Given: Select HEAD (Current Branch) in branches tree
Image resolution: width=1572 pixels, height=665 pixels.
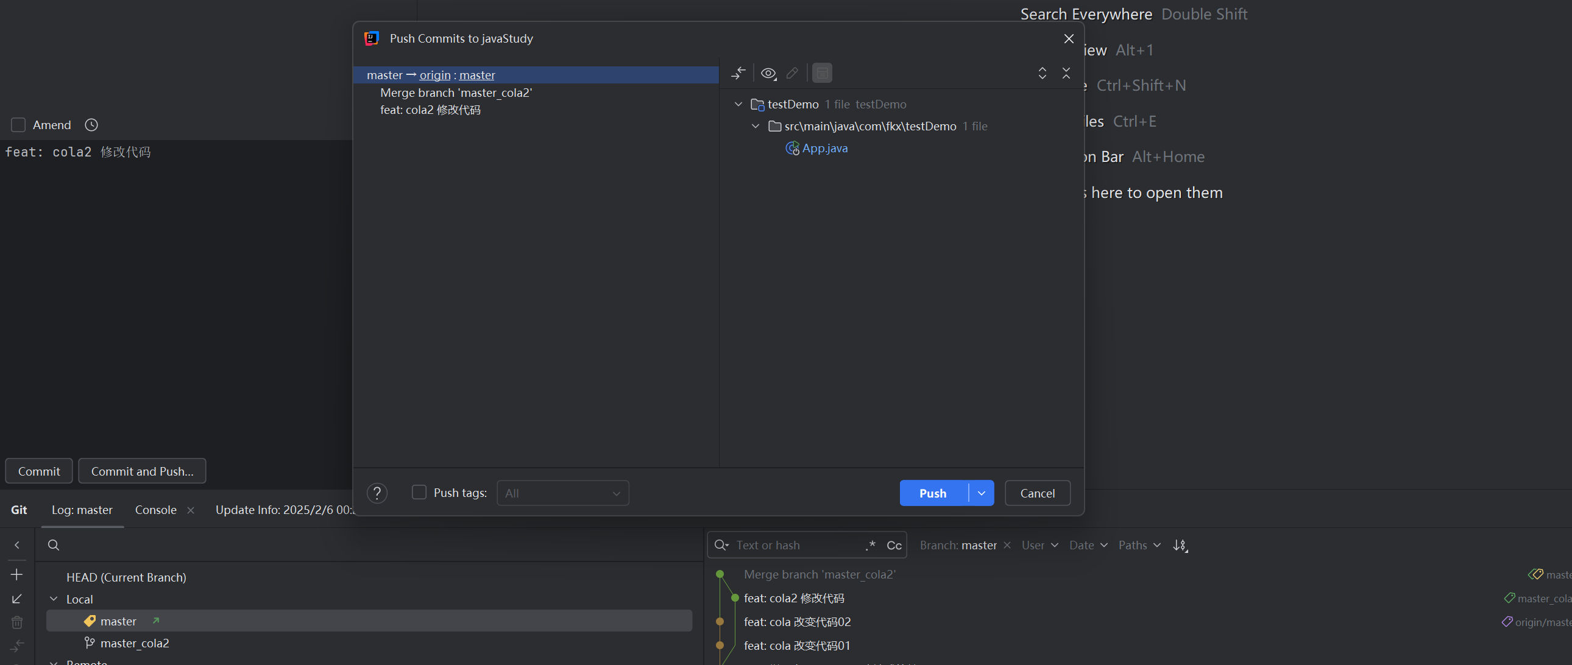Looking at the screenshot, I should [126, 577].
